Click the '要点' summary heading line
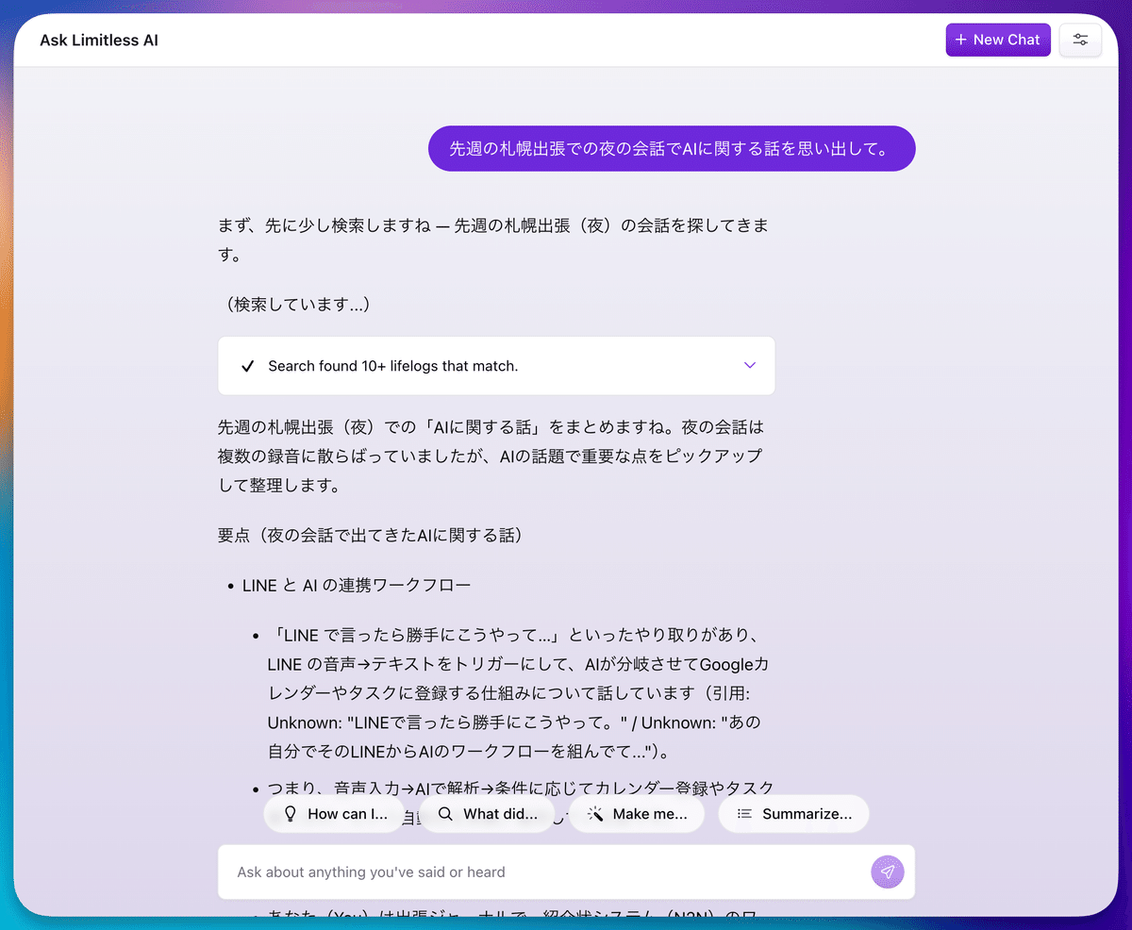 click(x=370, y=536)
